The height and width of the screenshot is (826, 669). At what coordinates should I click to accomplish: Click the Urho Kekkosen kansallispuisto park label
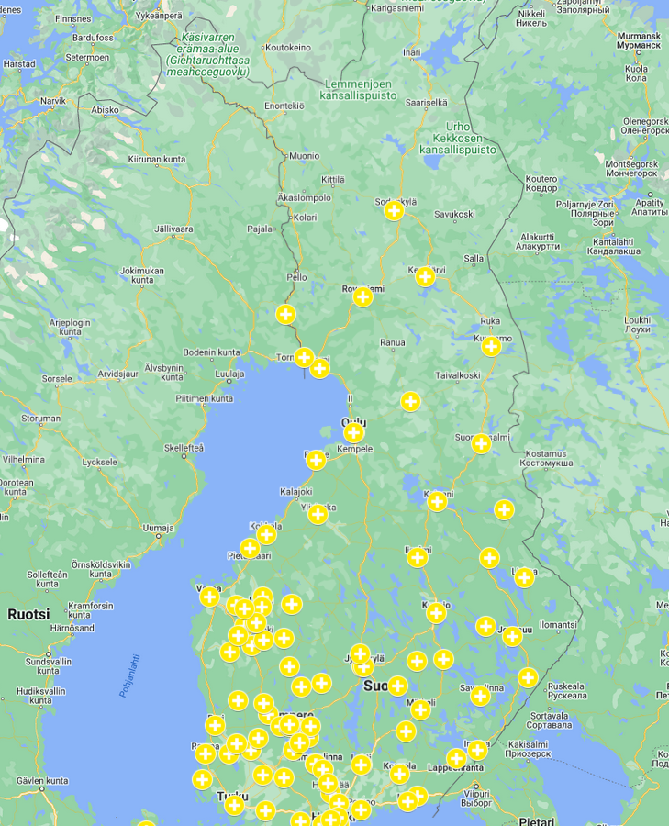[458, 138]
